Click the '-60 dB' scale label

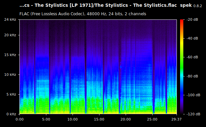click(192, 57)
